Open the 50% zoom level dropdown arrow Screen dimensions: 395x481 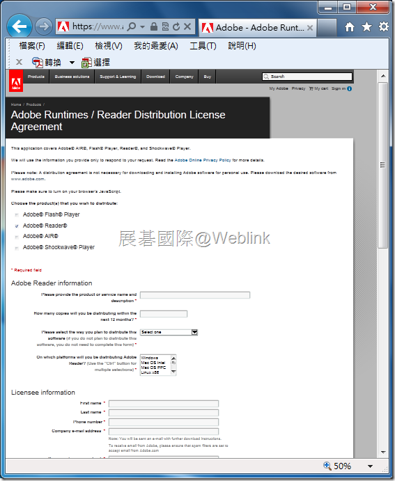tap(370, 466)
